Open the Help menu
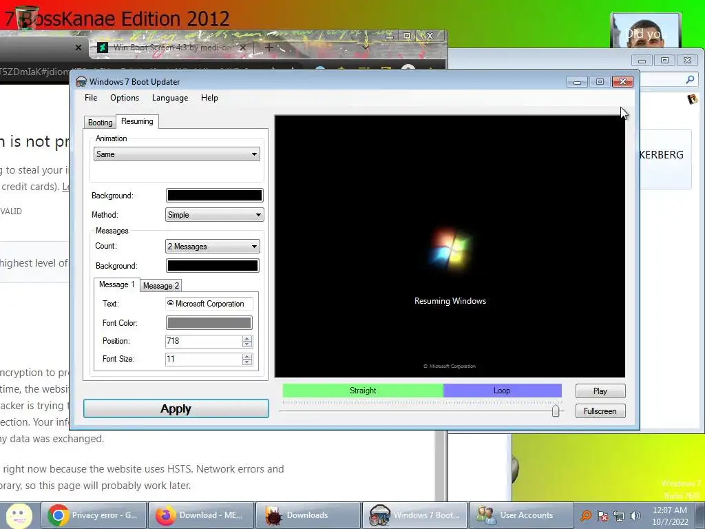The image size is (705, 529). click(x=209, y=98)
